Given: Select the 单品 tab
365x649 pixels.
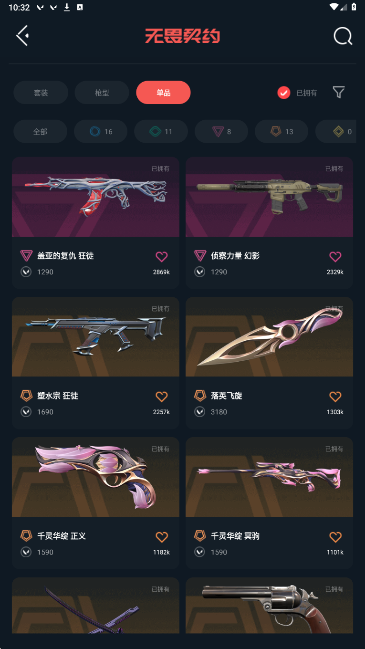Looking at the screenshot, I should 163,93.
